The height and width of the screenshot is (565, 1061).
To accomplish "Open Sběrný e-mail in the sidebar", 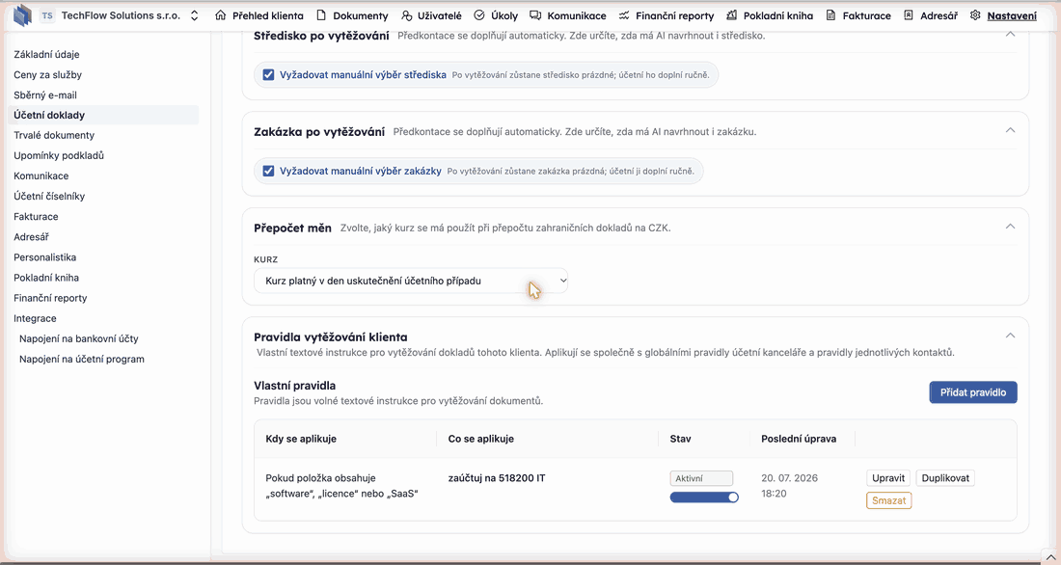I will click(45, 94).
